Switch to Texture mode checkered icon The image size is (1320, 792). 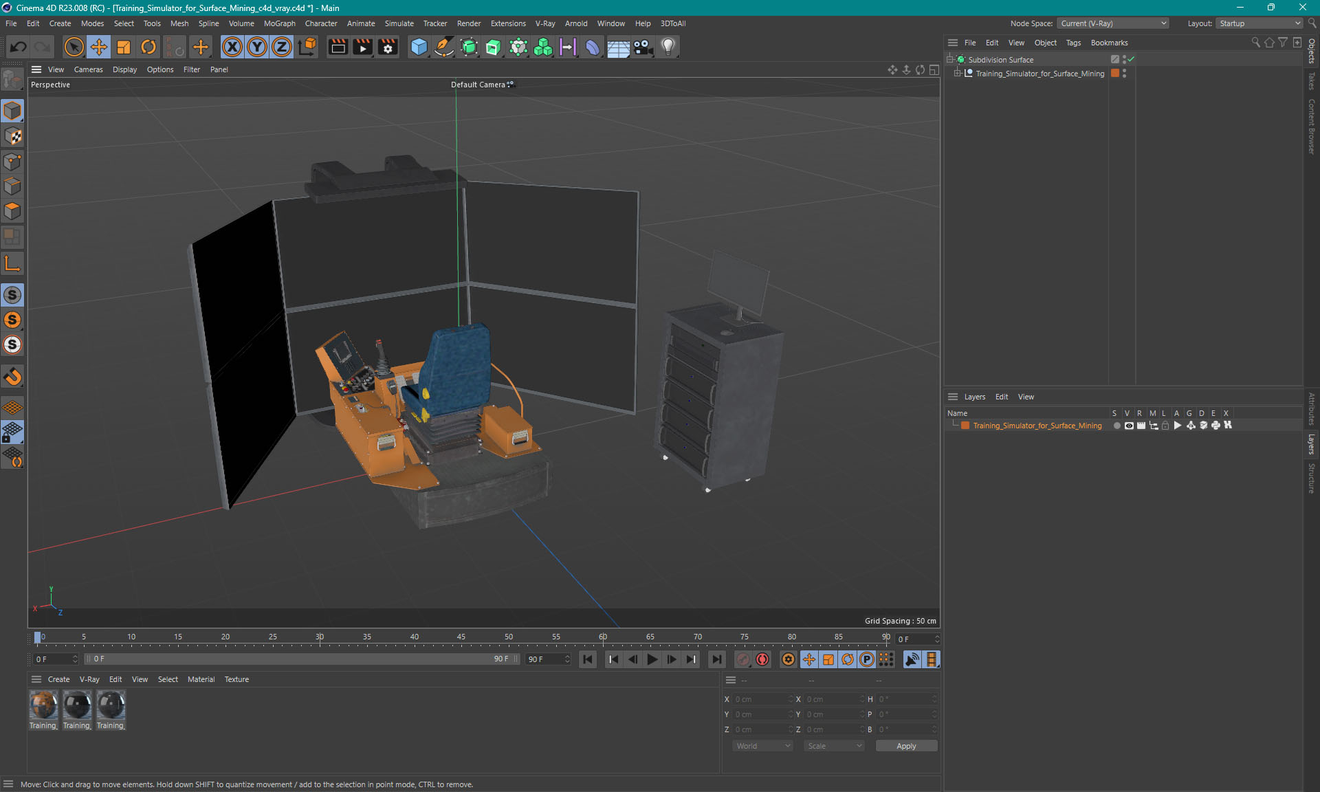tap(12, 136)
